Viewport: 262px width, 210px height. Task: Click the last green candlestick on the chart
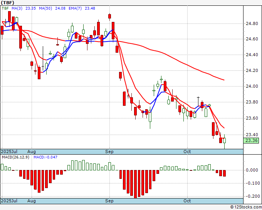224,140
